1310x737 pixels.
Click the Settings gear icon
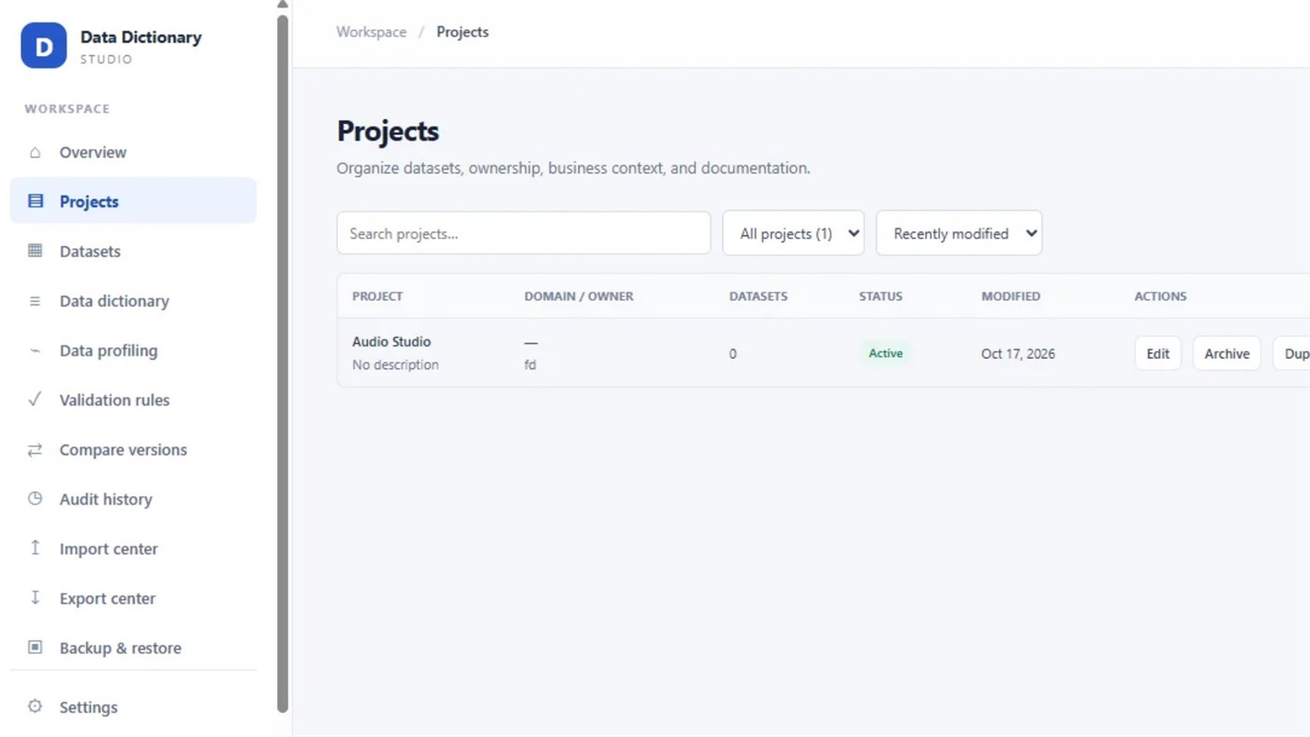(35, 707)
